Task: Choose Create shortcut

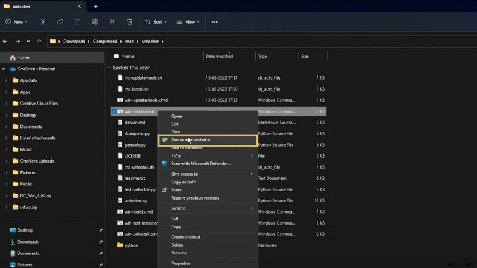Action: point(185,237)
